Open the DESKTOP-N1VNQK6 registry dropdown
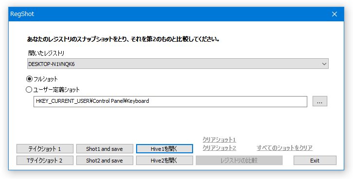 tap(178, 64)
